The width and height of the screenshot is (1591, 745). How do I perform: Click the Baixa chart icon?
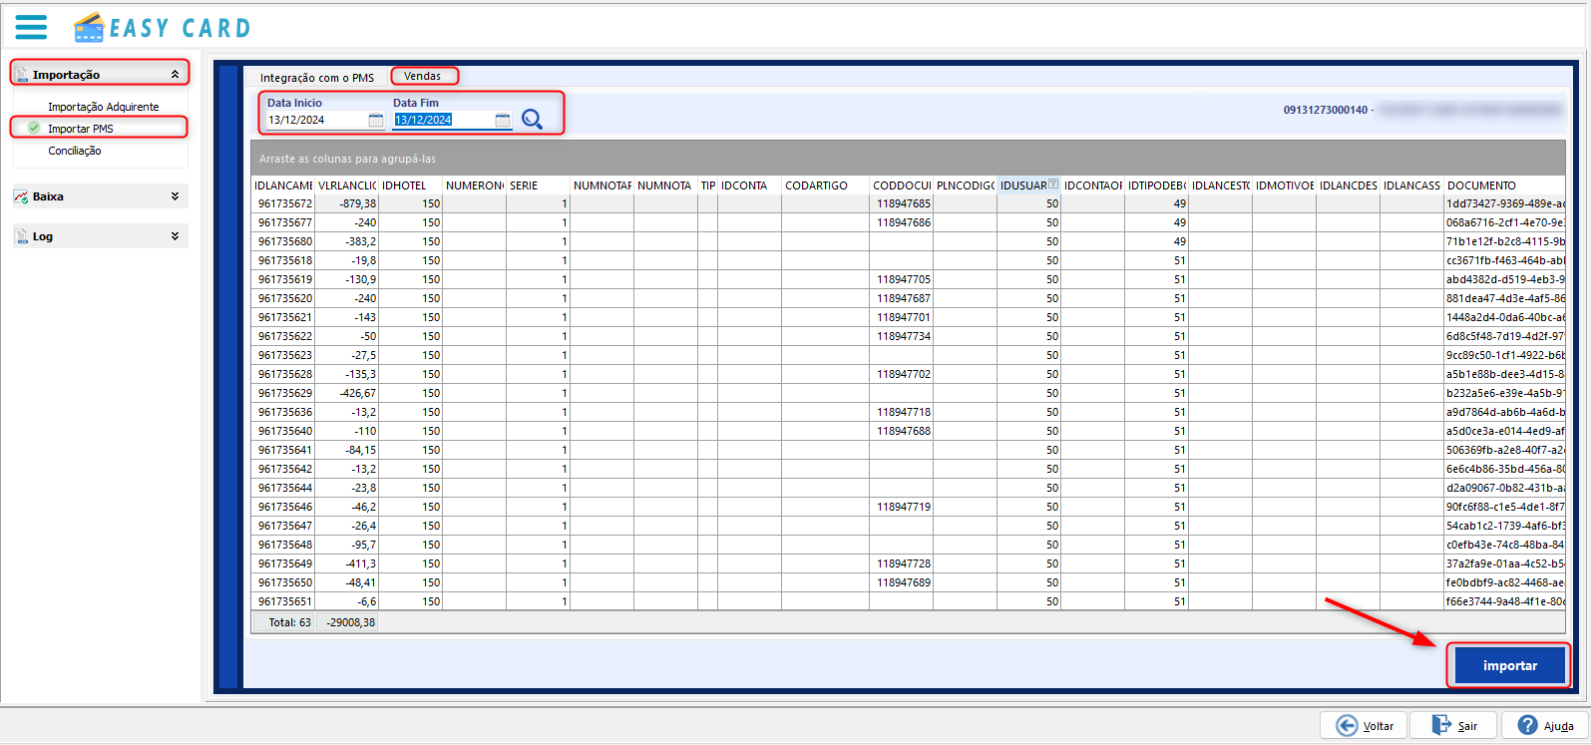tap(21, 196)
